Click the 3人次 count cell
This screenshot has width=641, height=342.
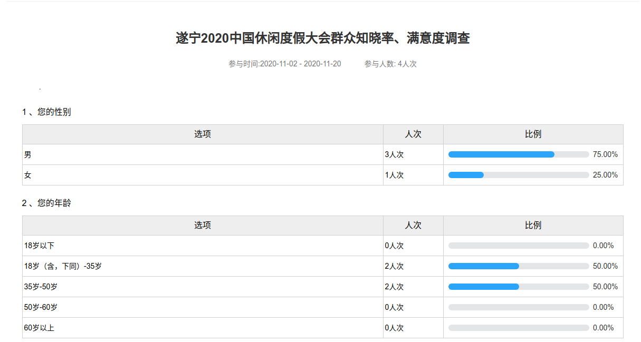pyautogui.click(x=394, y=154)
